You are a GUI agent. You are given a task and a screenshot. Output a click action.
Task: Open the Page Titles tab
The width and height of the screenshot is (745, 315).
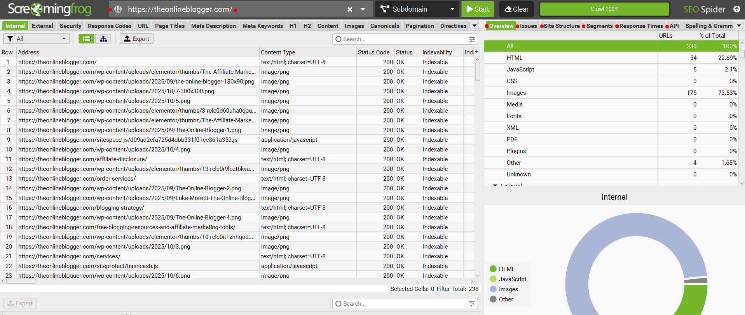pyautogui.click(x=170, y=26)
